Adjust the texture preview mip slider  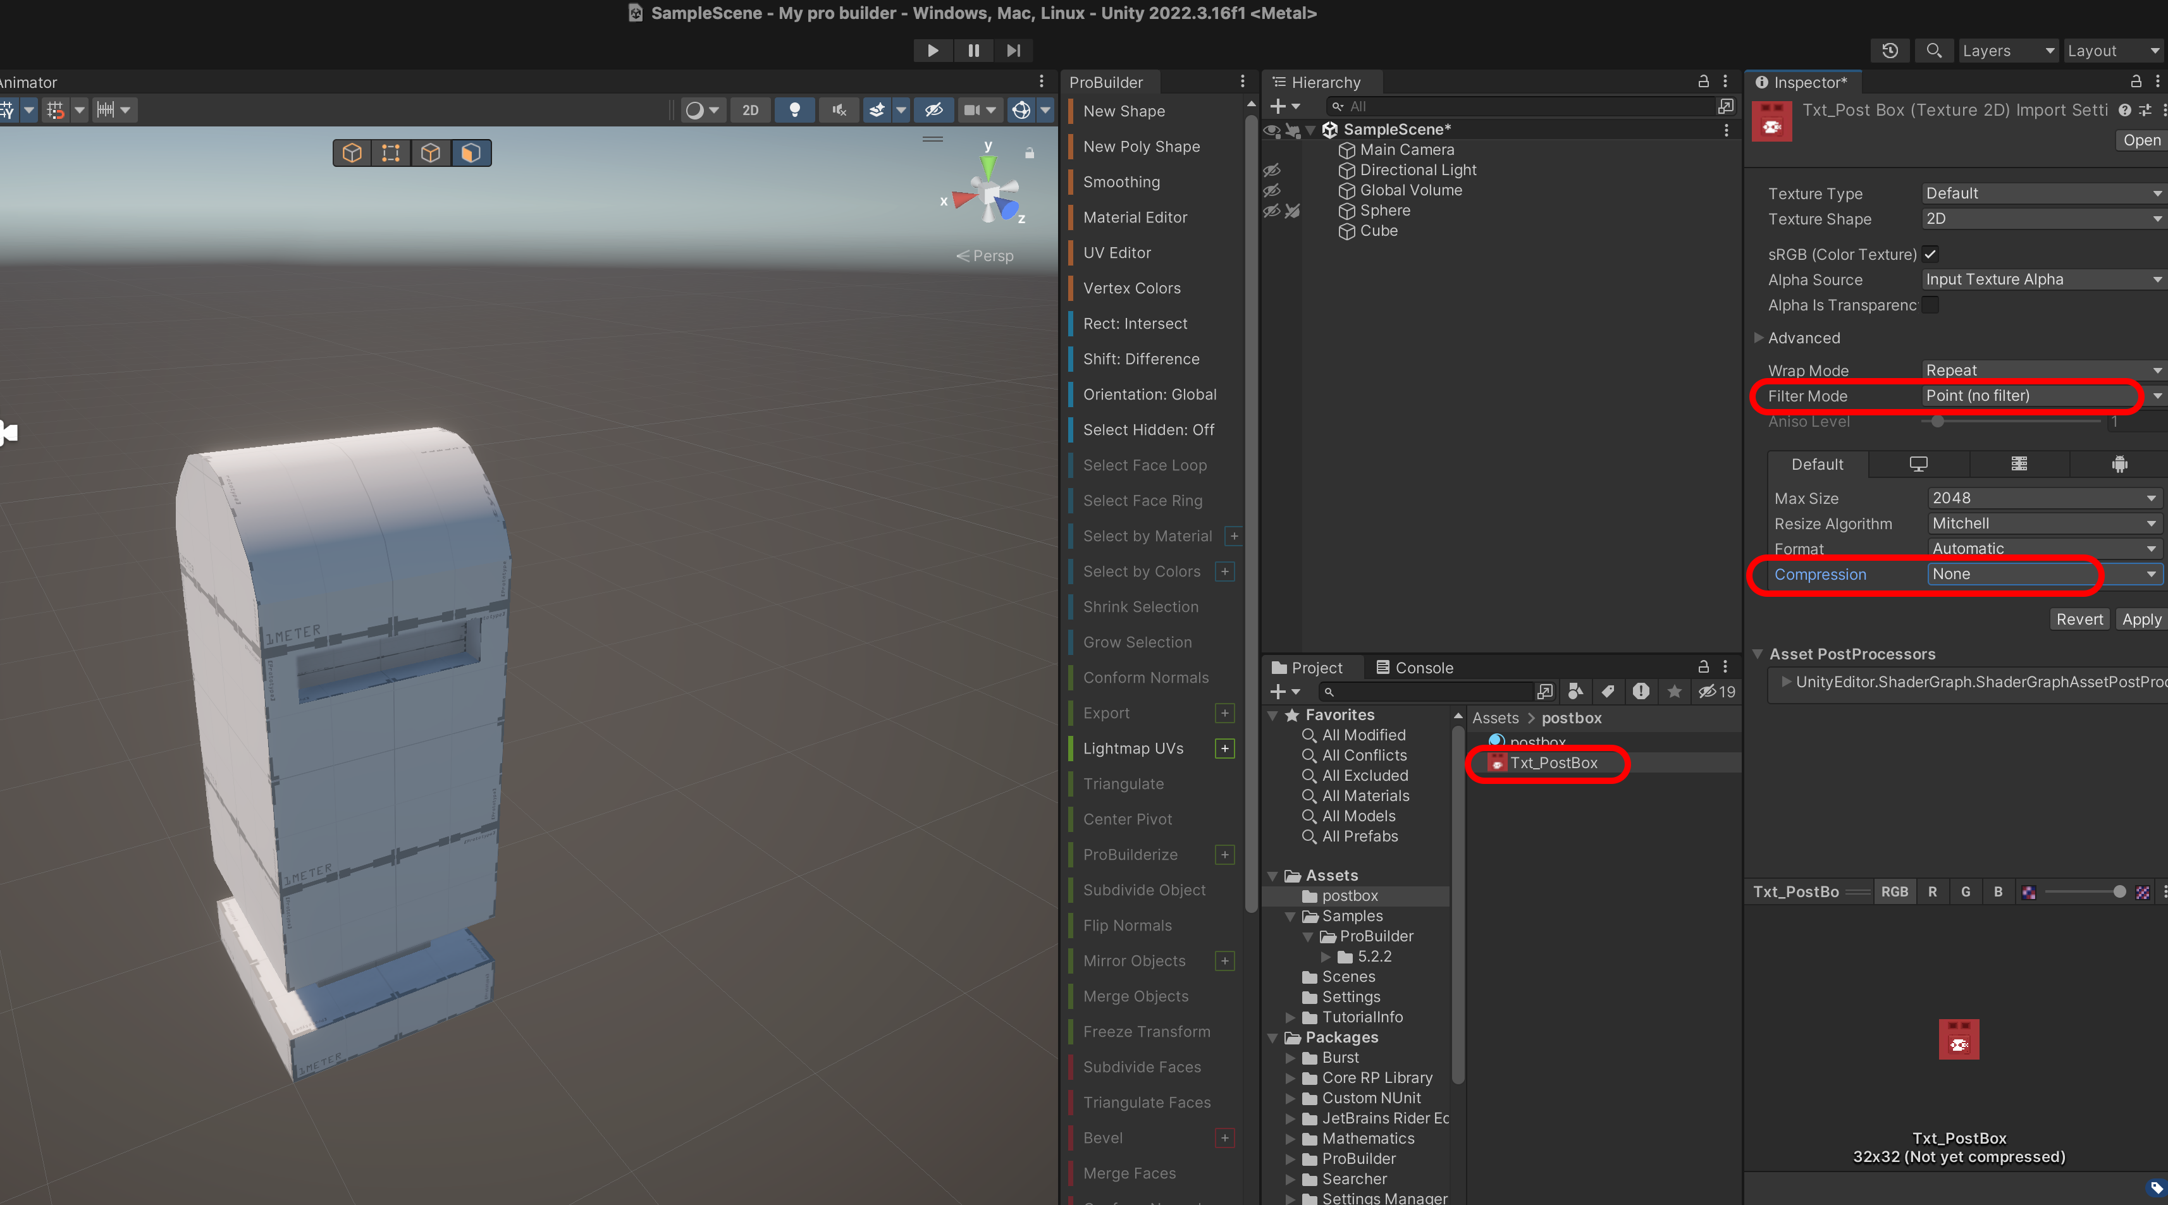[2082, 892]
